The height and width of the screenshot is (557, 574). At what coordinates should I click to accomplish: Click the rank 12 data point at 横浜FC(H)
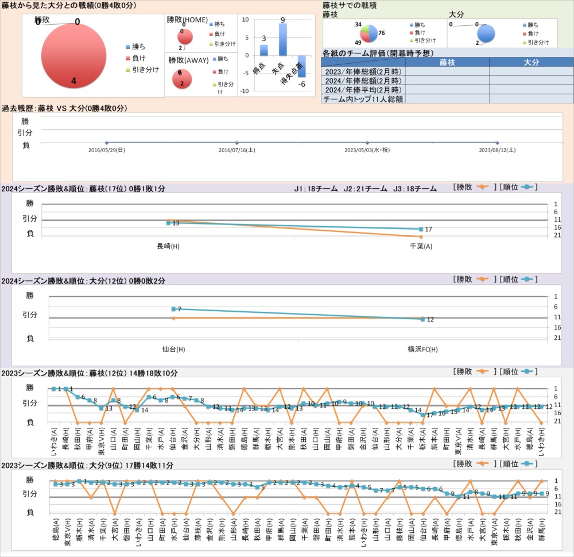[x=422, y=319]
